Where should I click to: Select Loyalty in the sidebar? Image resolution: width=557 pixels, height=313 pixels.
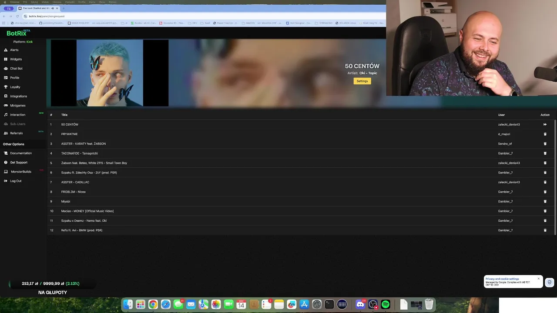point(15,87)
